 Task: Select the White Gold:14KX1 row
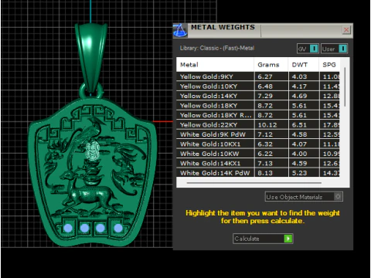(x=258, y=163)
